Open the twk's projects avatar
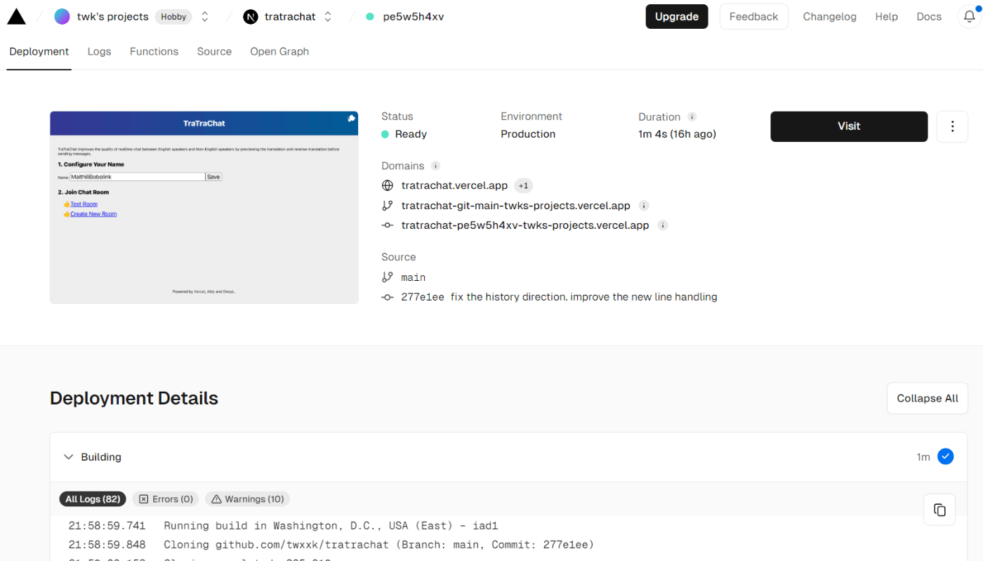 [62, 17]
